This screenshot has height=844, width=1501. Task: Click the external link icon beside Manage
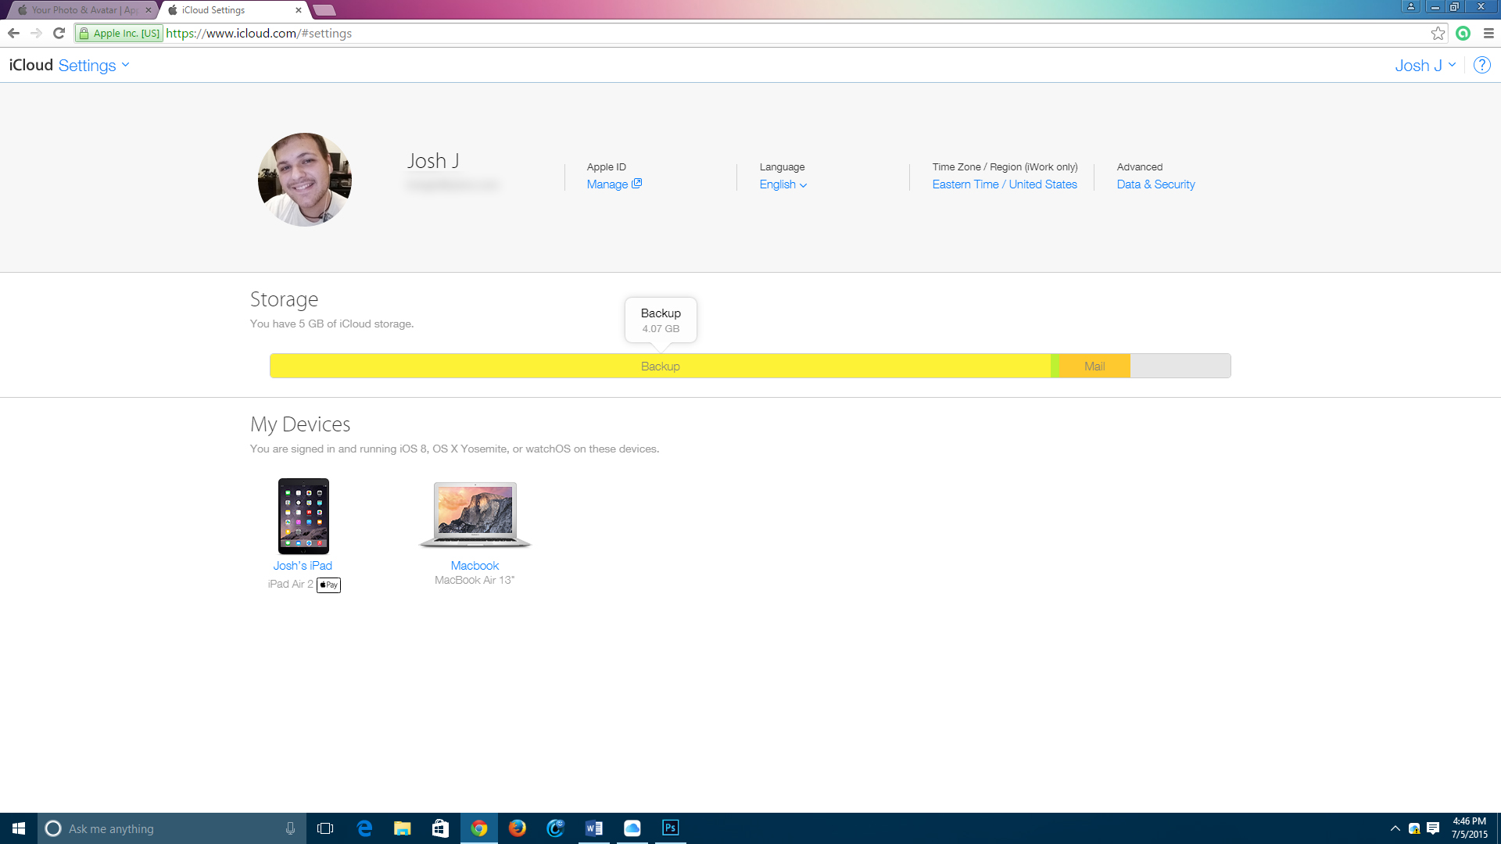[x=637, y=184]
